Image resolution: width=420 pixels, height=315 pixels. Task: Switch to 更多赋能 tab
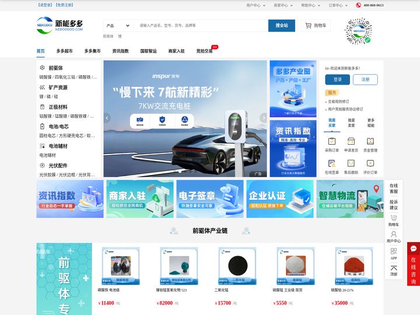[x=371, y=123]
